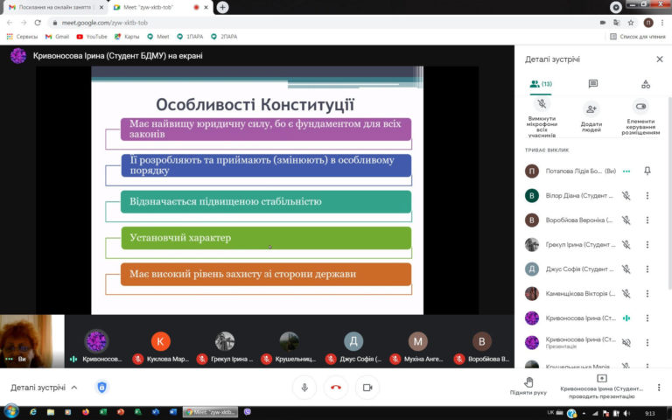672x420 pixels.
Task: Toggle the microphone button
Action: click(x=304, y=387)
